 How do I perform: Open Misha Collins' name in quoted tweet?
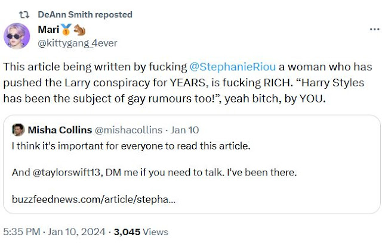[59, 130]
